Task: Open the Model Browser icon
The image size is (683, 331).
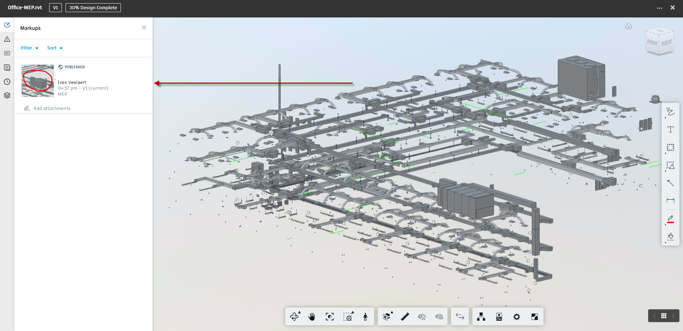Action: 481,316
